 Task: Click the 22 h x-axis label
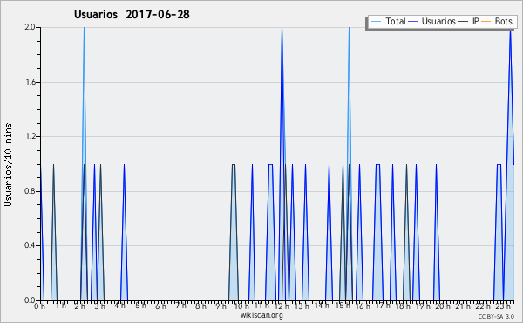[483, 306]
